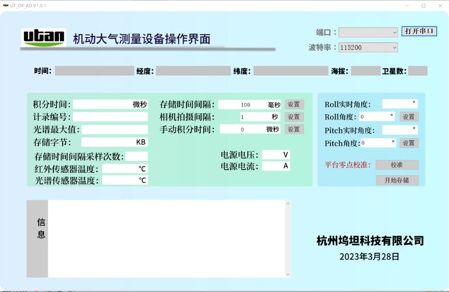Select the 相机拍摄间隔 seconds input field
This screenshot has height=292, width=449.
[x=241, y=117]
